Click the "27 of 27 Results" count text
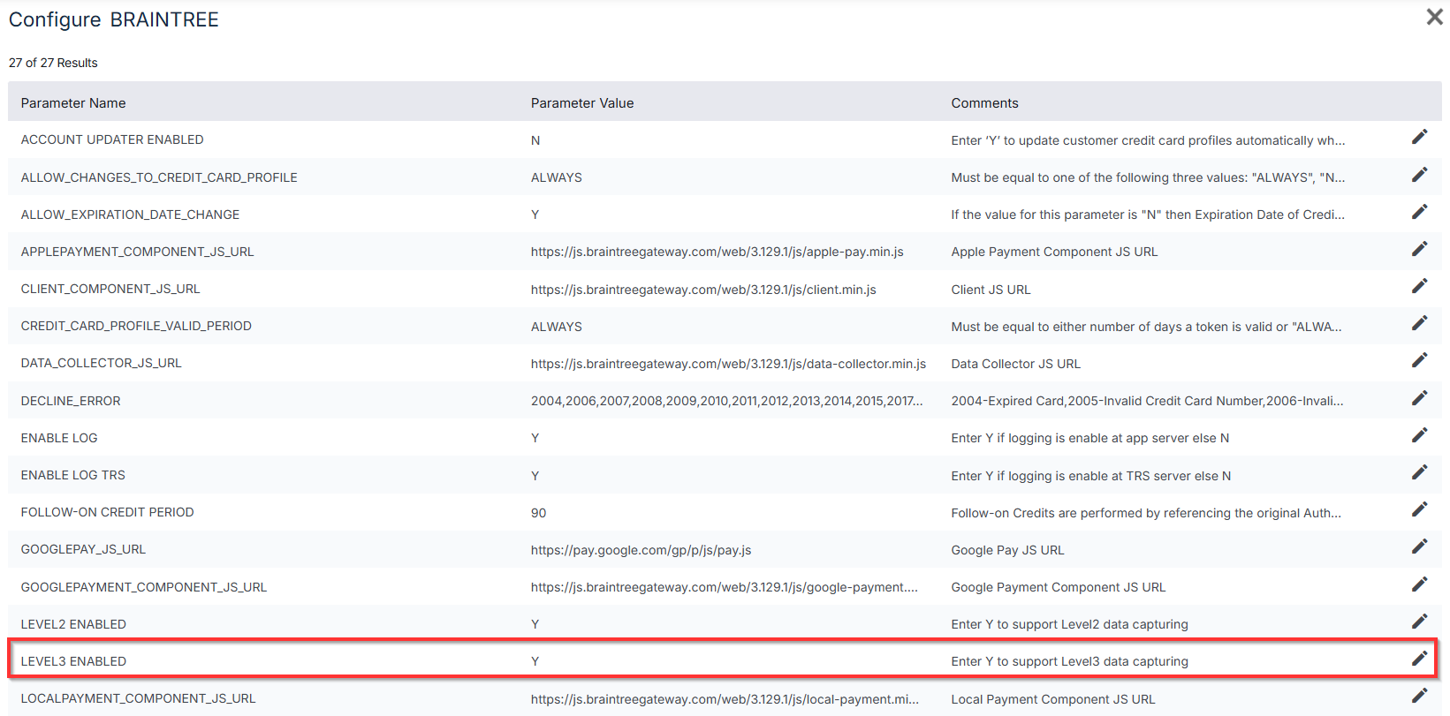The height and width of the screenshot is (716, 1450). 53,63
